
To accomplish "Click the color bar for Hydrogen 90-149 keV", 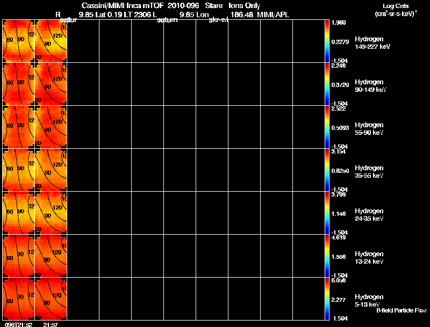I will pos(327,84).
